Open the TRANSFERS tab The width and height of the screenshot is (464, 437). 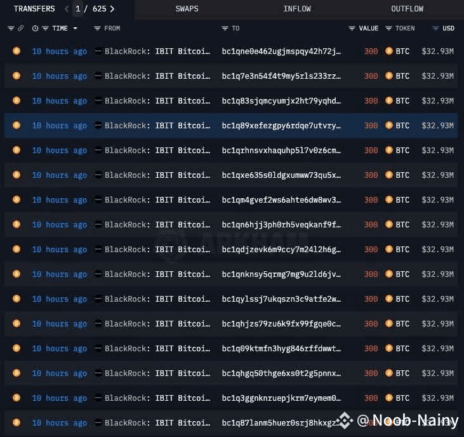click(34, 9)
